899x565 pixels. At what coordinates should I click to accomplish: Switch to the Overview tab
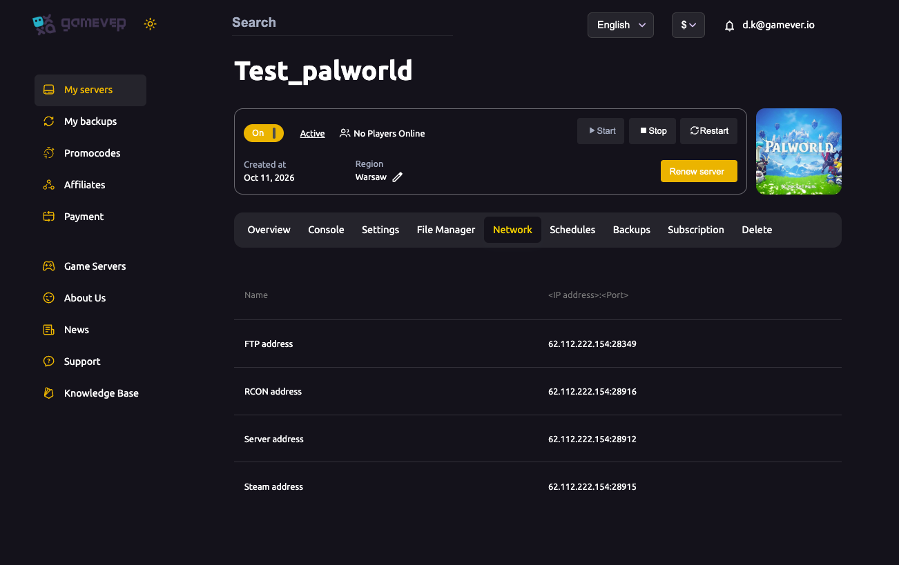coord(269,230)
